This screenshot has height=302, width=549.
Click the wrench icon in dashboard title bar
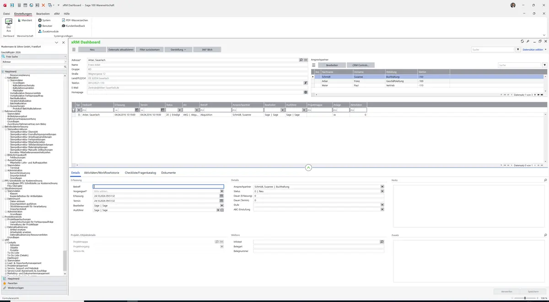[x=528, y=41]
